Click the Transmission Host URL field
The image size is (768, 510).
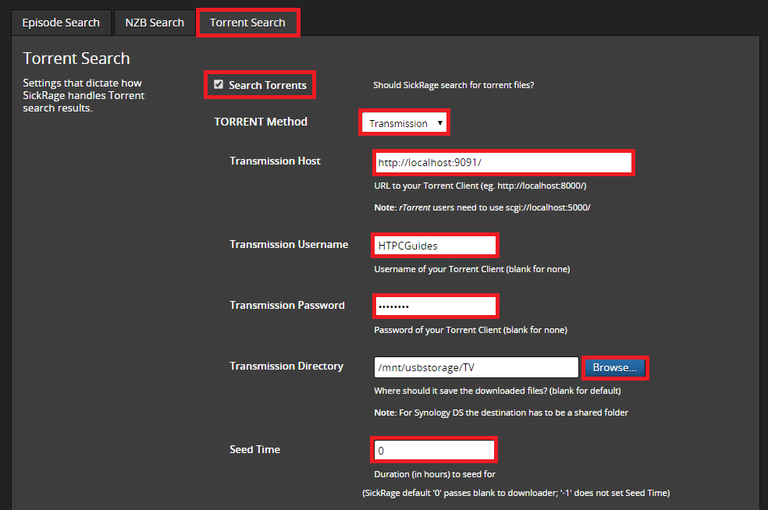[503, 163]
